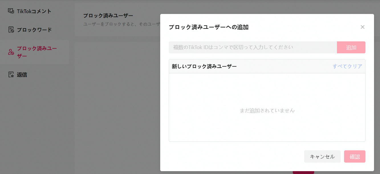Click the background ブロック済みユーザー page heading
The image size is (380, 174).
(x=108, y=15)
